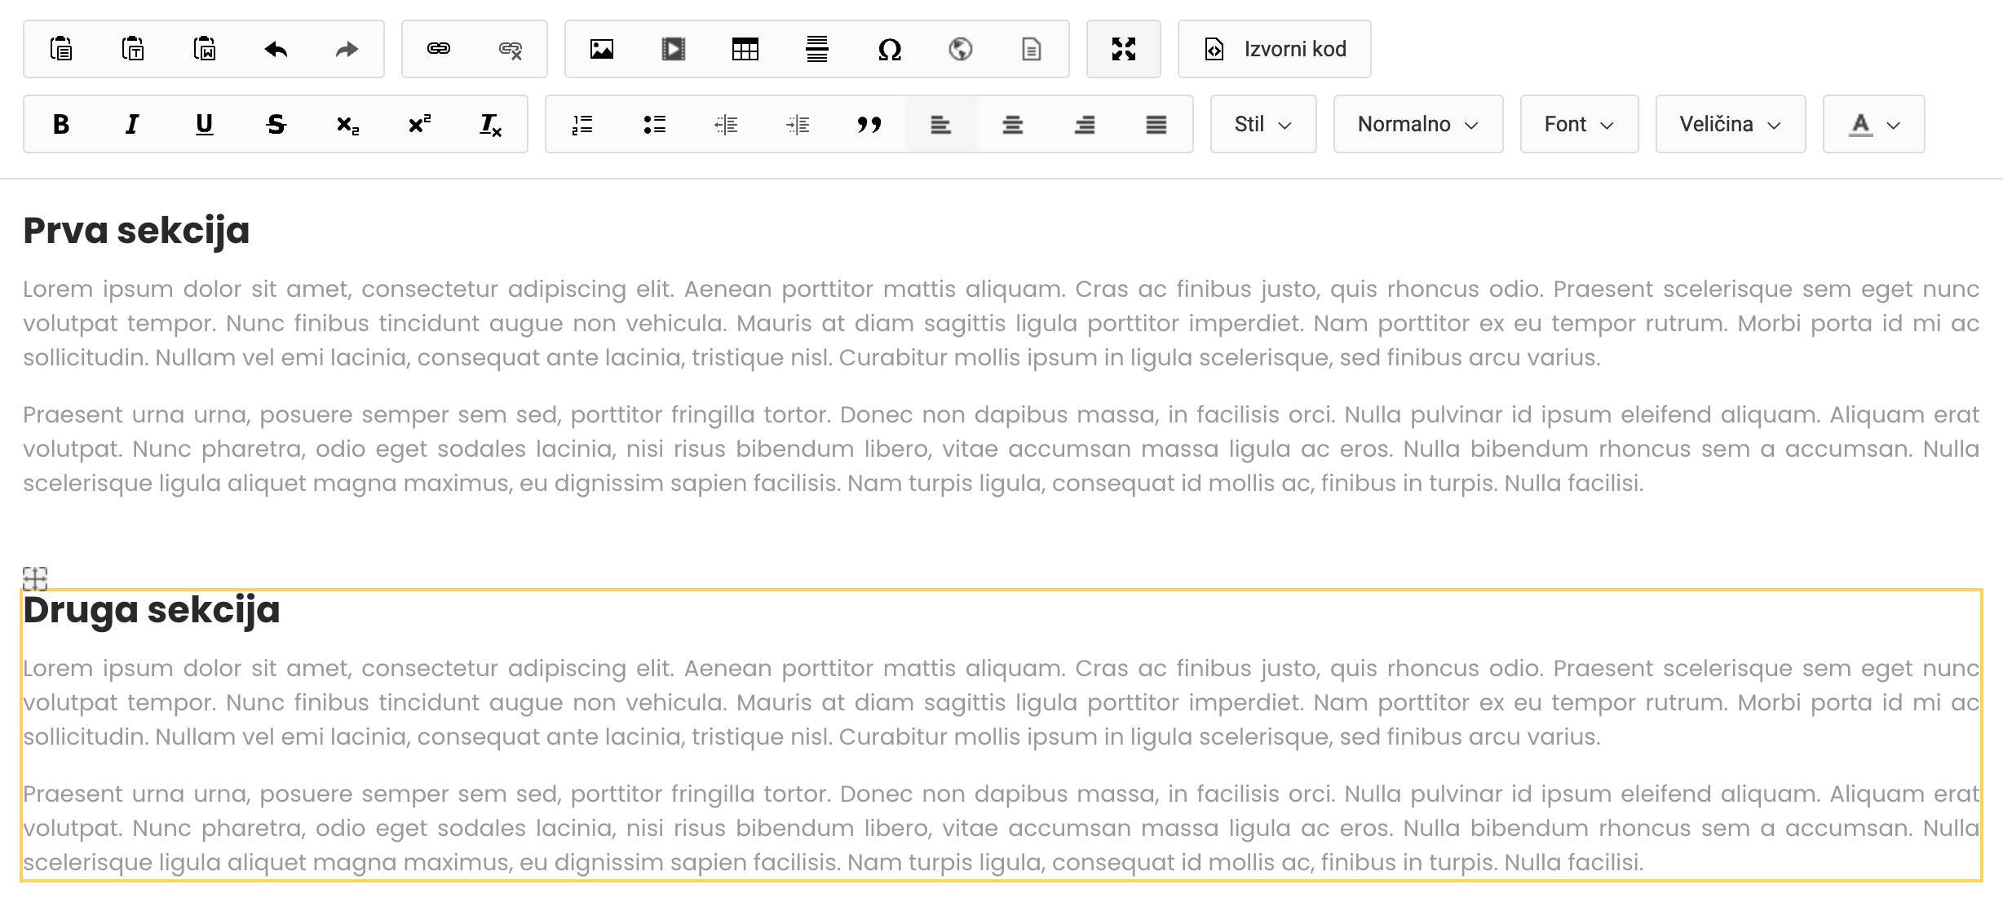Open the Normalno paragraph format menu
The width and height of the screenshot is (2003, 920).
tap(1417, 124)
